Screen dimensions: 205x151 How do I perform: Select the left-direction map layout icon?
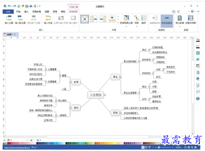(94, 19)
